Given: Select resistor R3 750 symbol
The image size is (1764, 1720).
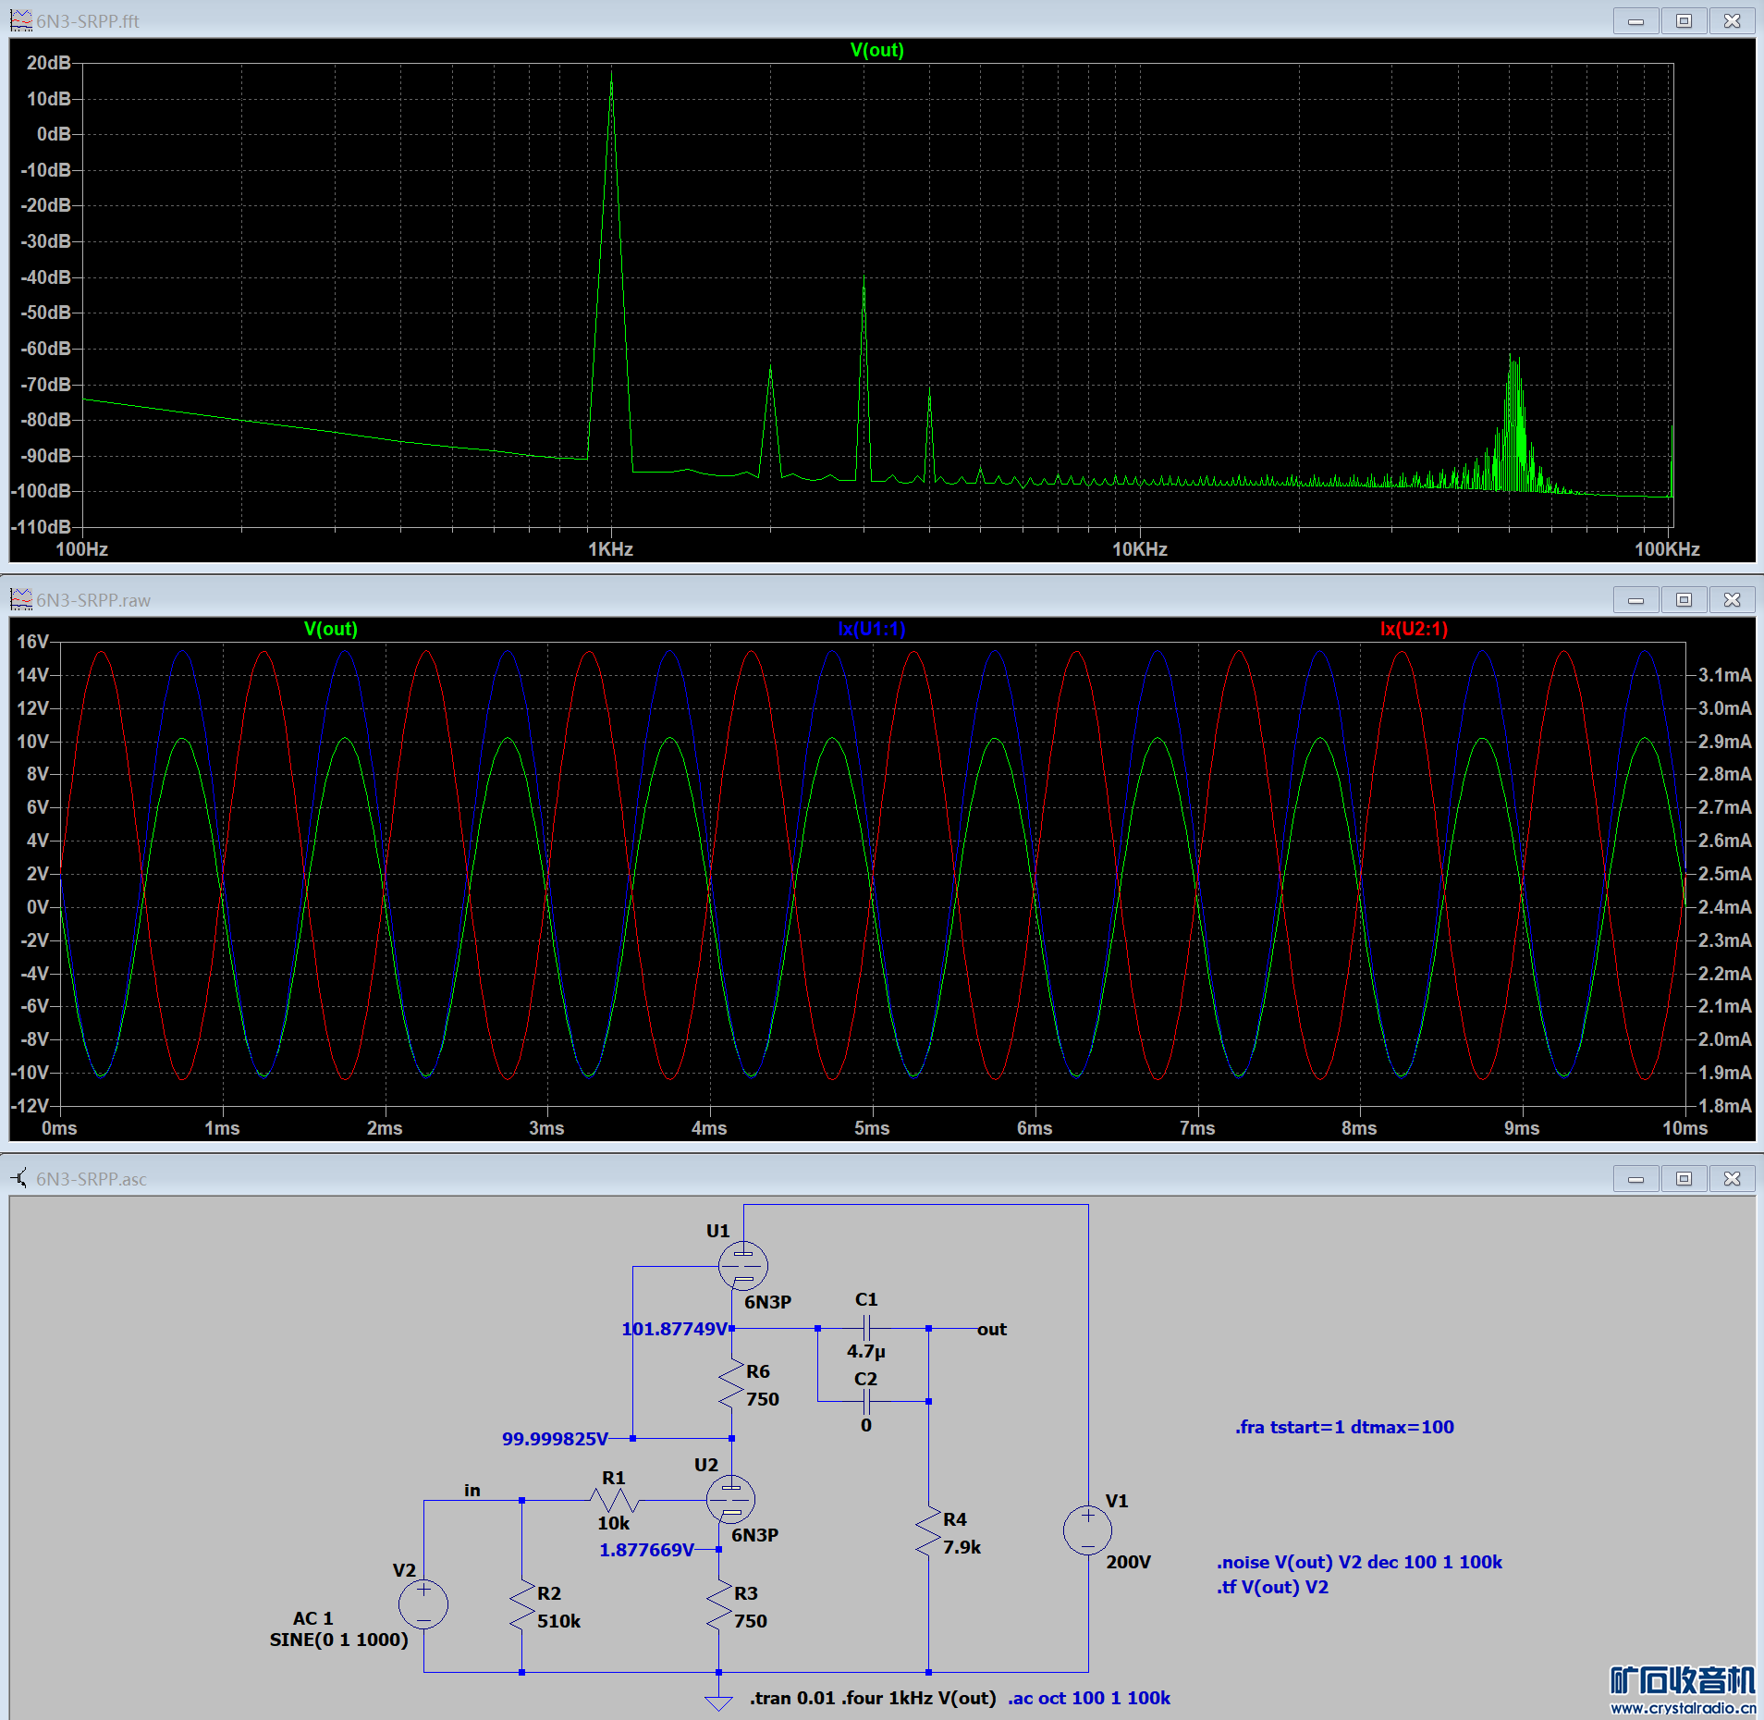Looking at the screenshot, I should 719,1606.
